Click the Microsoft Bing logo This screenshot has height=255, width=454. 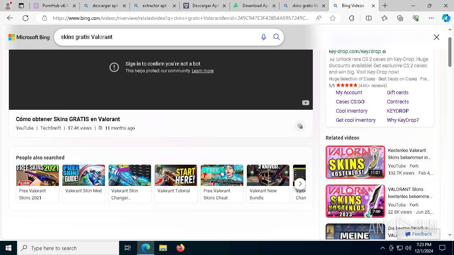click(29, 37)
